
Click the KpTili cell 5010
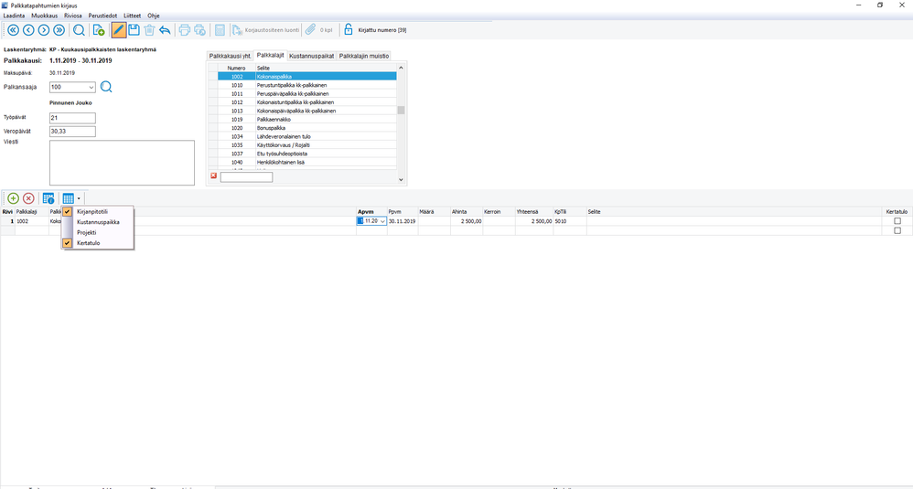click(x=569, y=221)
